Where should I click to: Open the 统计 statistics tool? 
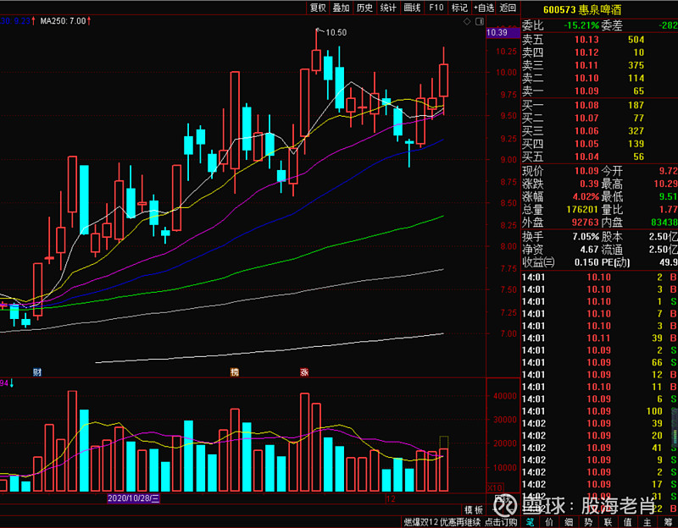[x=388, y=8]
